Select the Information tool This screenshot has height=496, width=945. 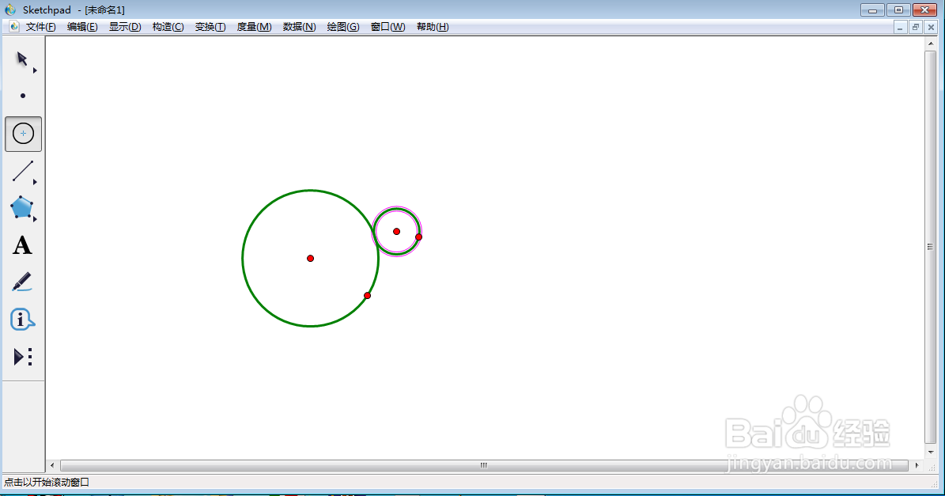(x=22, y=320)
